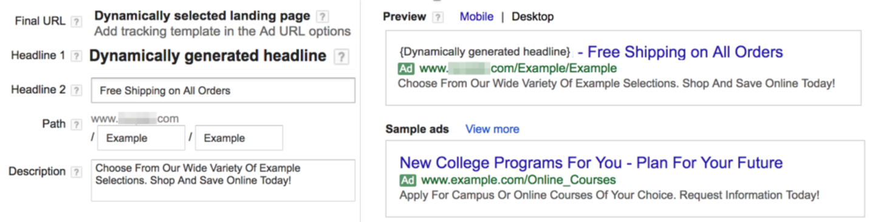Click the help icon beside Headline 2 label

[x=76, y=90]
